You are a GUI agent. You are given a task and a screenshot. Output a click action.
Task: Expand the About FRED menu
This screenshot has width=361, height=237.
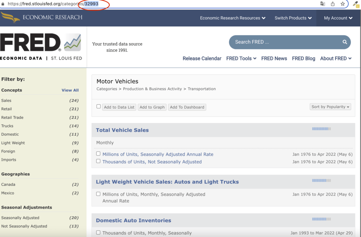point(336,58)
